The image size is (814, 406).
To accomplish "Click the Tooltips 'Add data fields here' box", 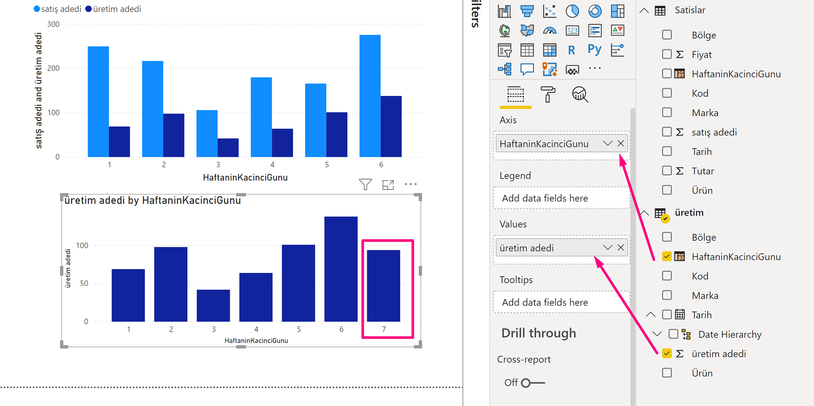I will pos(562,302).
